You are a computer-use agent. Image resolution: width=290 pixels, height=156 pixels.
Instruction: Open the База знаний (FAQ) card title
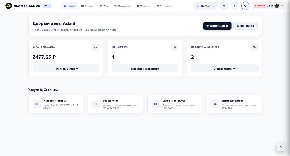pyautogui.click(x=174, y=101)
